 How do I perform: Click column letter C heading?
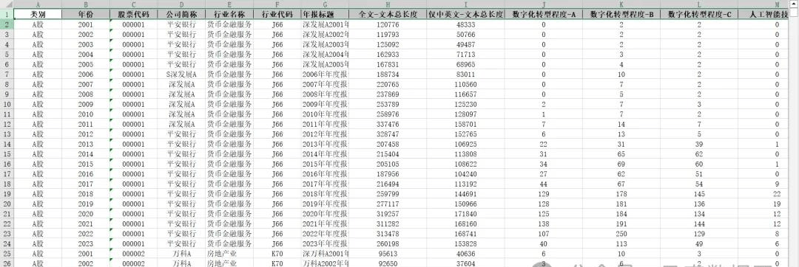133,4
